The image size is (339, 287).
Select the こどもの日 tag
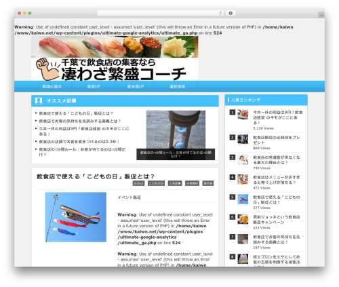[156, 183]
